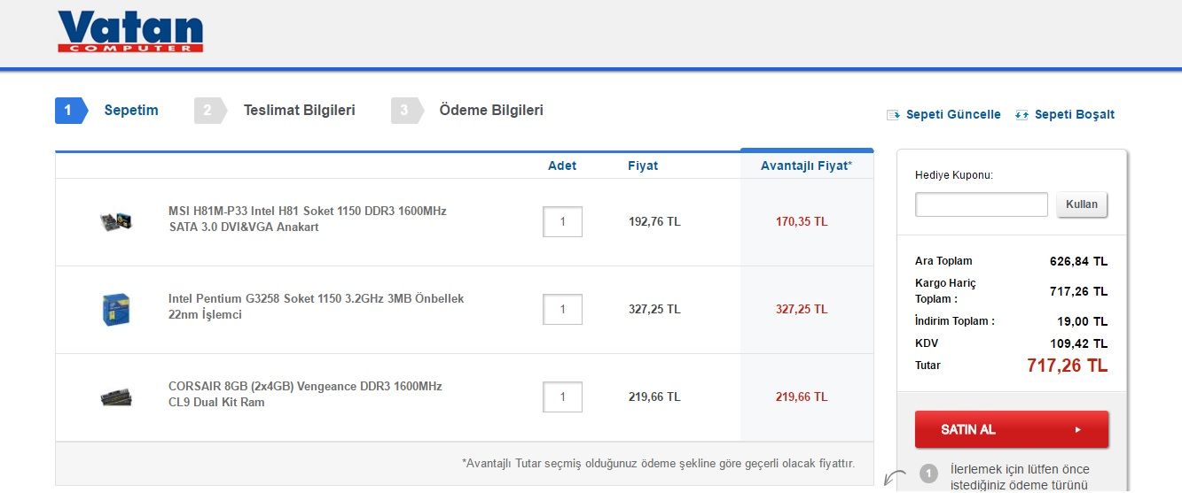Click the Corsair RAM quantity field
The height and width of the screenshot is (493, 1182).
click(562, 397)
